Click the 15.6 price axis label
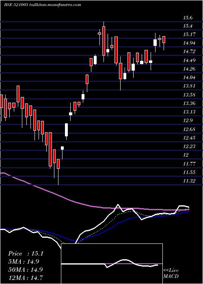Screen dimensions: 203x284 [x=188, y=18]
